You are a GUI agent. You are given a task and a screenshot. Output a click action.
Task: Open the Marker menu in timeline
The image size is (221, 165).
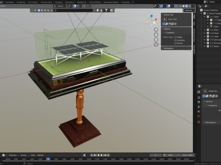click(x=41, y=155)
